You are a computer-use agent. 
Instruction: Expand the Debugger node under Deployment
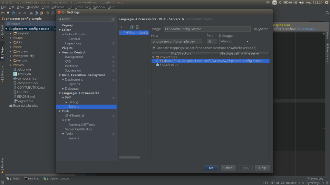pos(63,89)
